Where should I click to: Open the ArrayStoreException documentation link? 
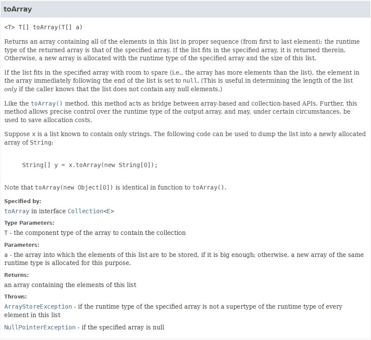click(38, 307)
